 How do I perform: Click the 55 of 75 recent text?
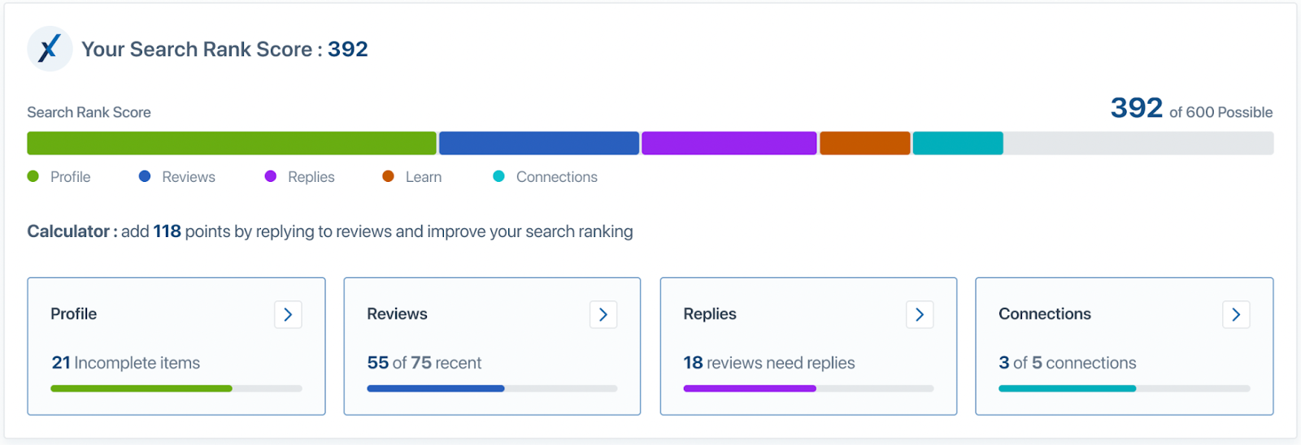pyautogui.click(x=424, y=363)
